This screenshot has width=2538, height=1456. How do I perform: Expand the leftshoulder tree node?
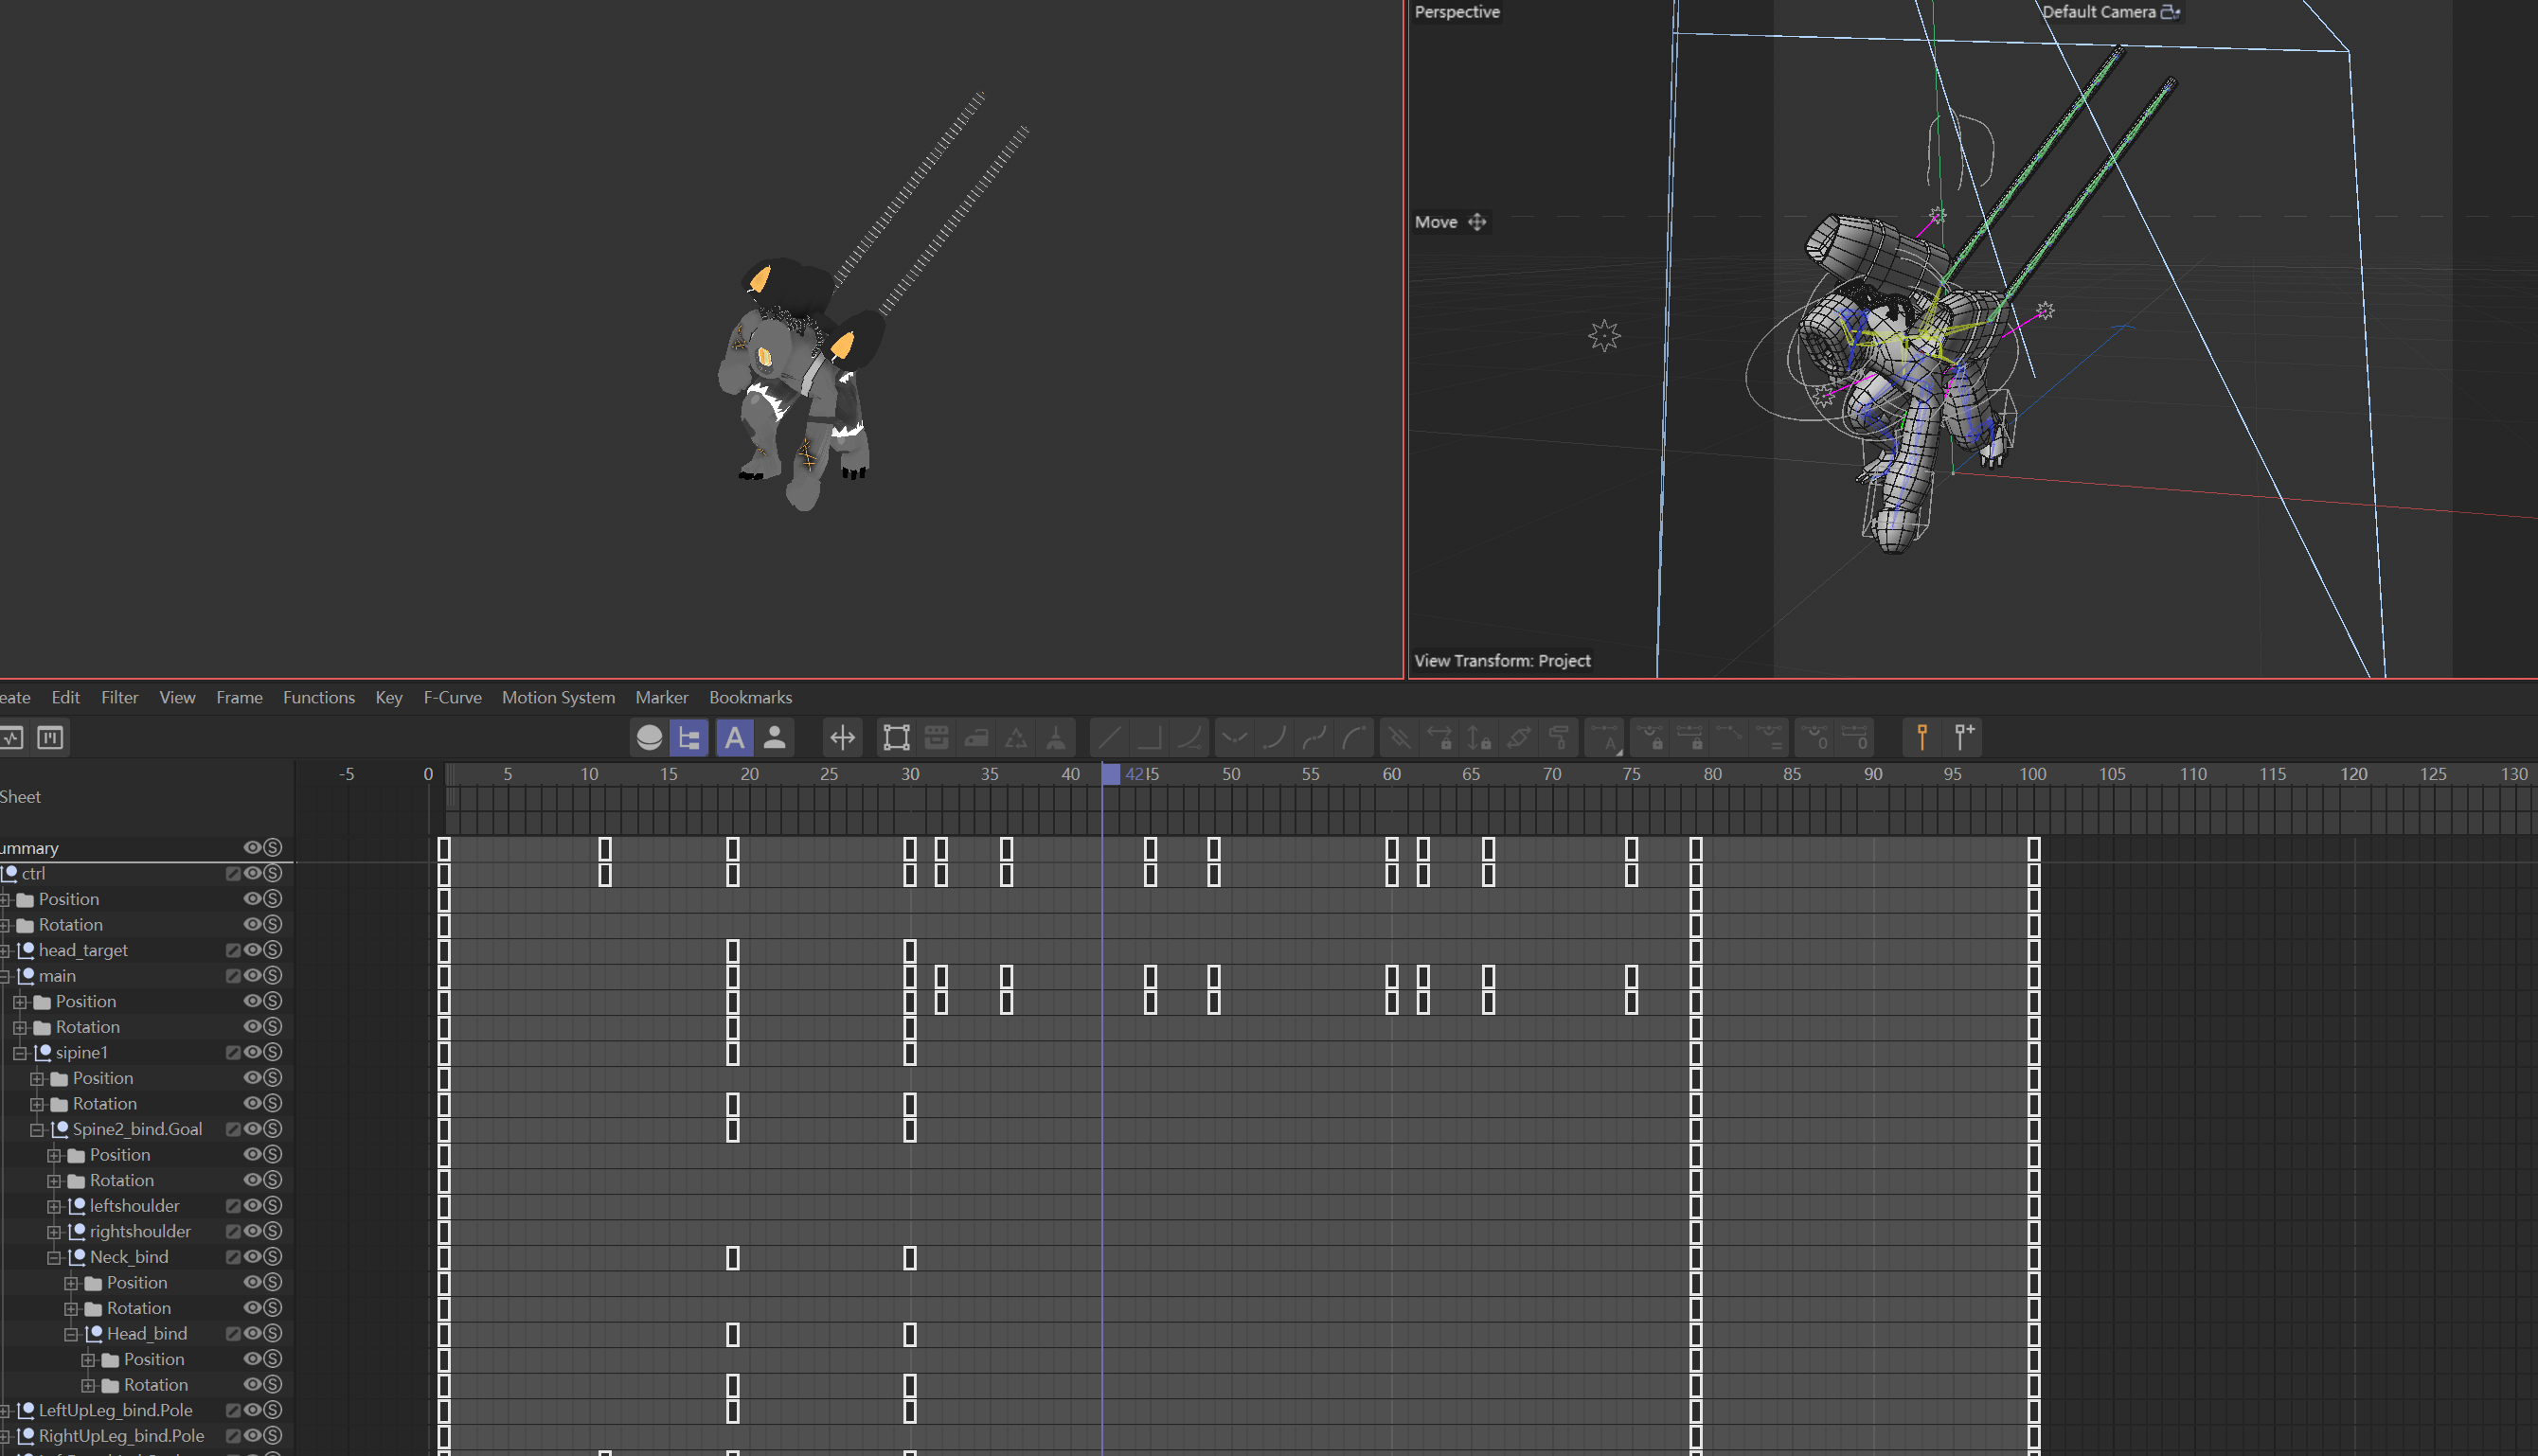[54, 1207]
